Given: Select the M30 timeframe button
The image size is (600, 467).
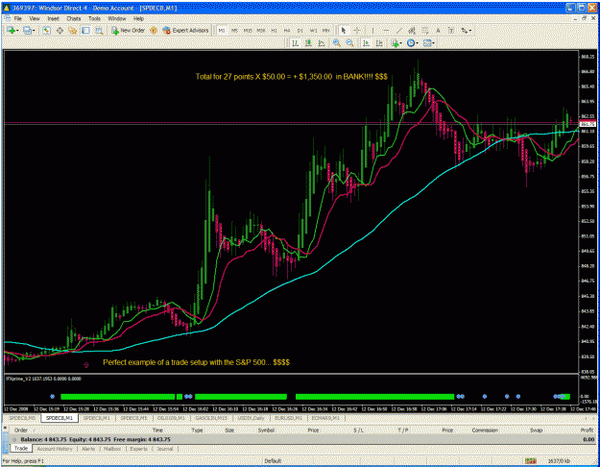Looking at the screenshot, I should tap(261, 30).
